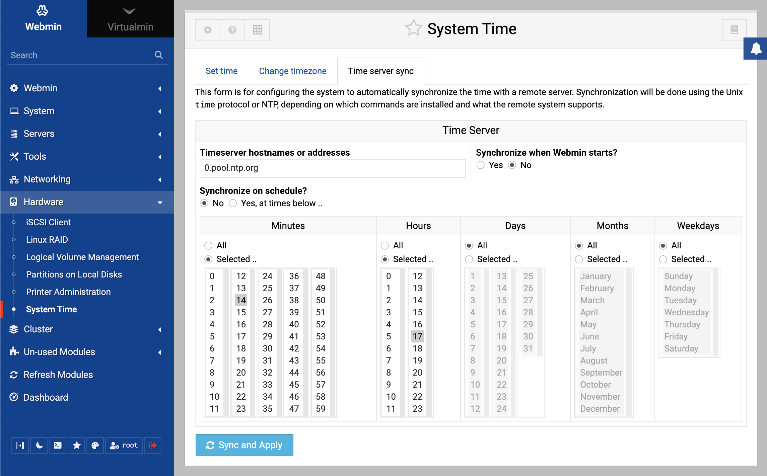Switch to the Change timezone tab
This screenshot has height=476, width=767.
point(293,71)
